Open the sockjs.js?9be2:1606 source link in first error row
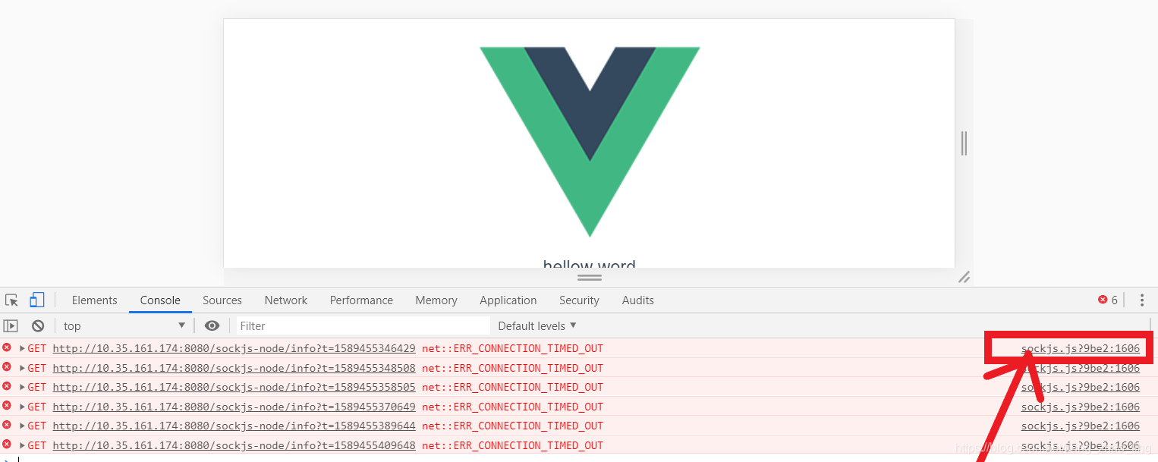Viewport: 1158px width, 462px height. tap(1081, 348)
